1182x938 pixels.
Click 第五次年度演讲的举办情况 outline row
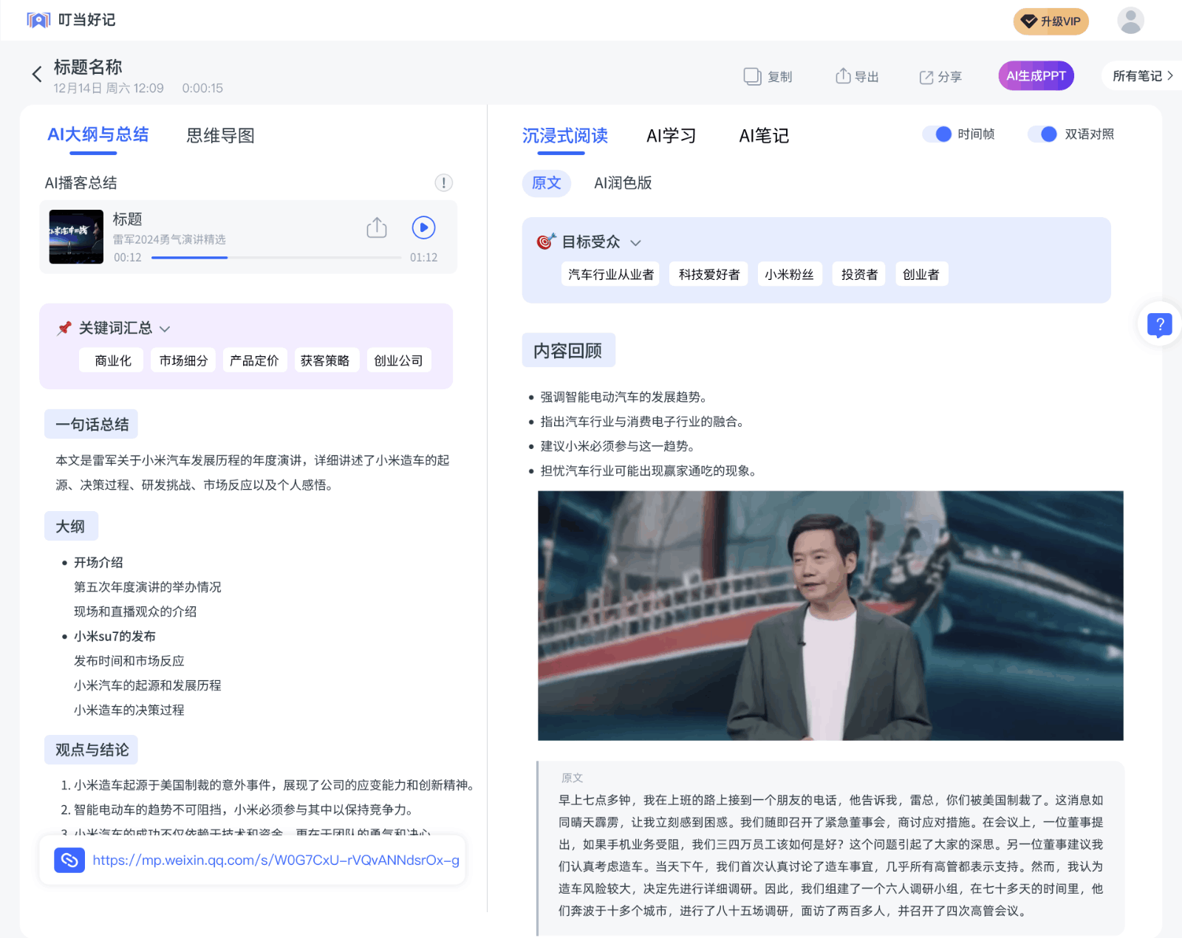pos(148,586)
